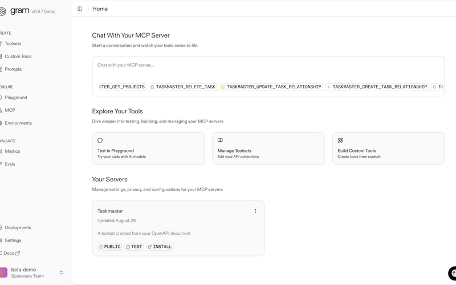The width and height of the screenshot is (456, 285).
Task: Click the Gram logo icon
Action: pos(3,11)
